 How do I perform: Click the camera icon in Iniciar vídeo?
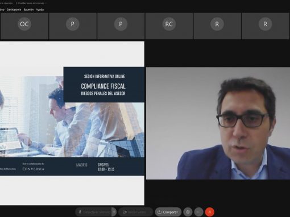pyautogui.click(x=125, y=212)
